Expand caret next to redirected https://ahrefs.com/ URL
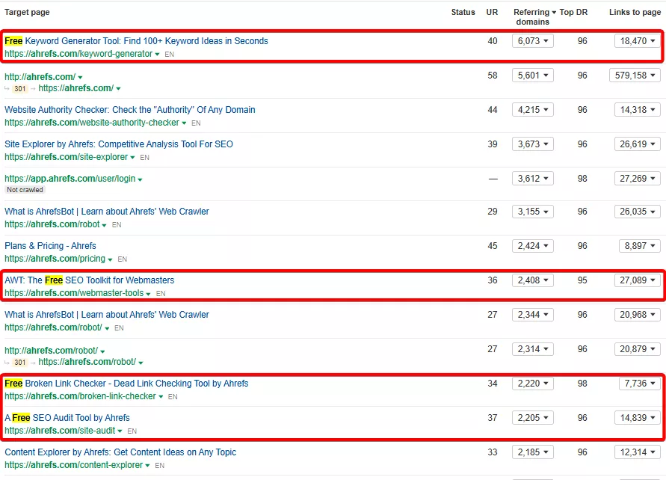Image resolution: width=666 pixels, height=480 pixels. [118, 89]
